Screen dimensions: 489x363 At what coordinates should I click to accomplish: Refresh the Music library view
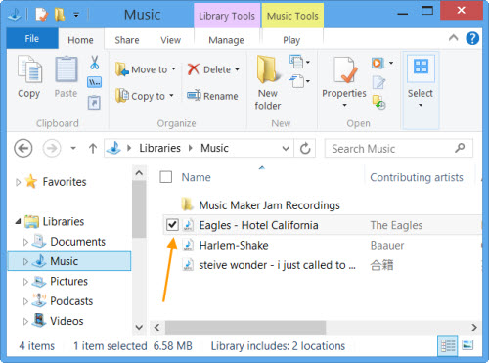[x=305, y=149]
